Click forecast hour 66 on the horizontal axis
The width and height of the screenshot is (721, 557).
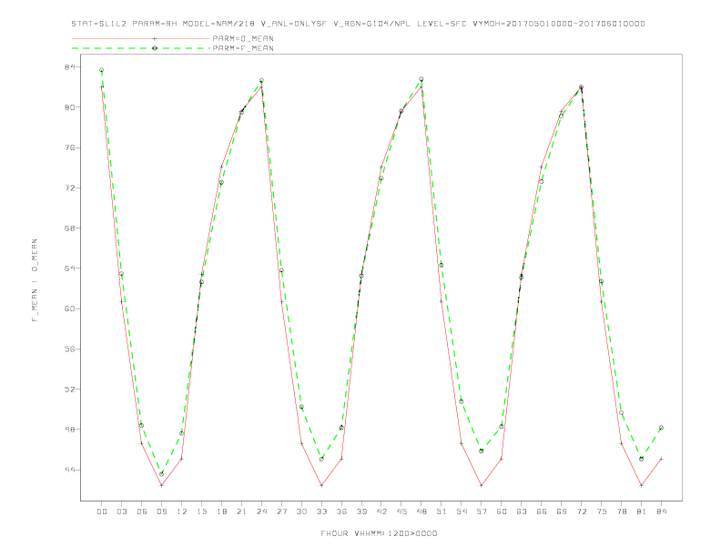(x=542, y=511)
